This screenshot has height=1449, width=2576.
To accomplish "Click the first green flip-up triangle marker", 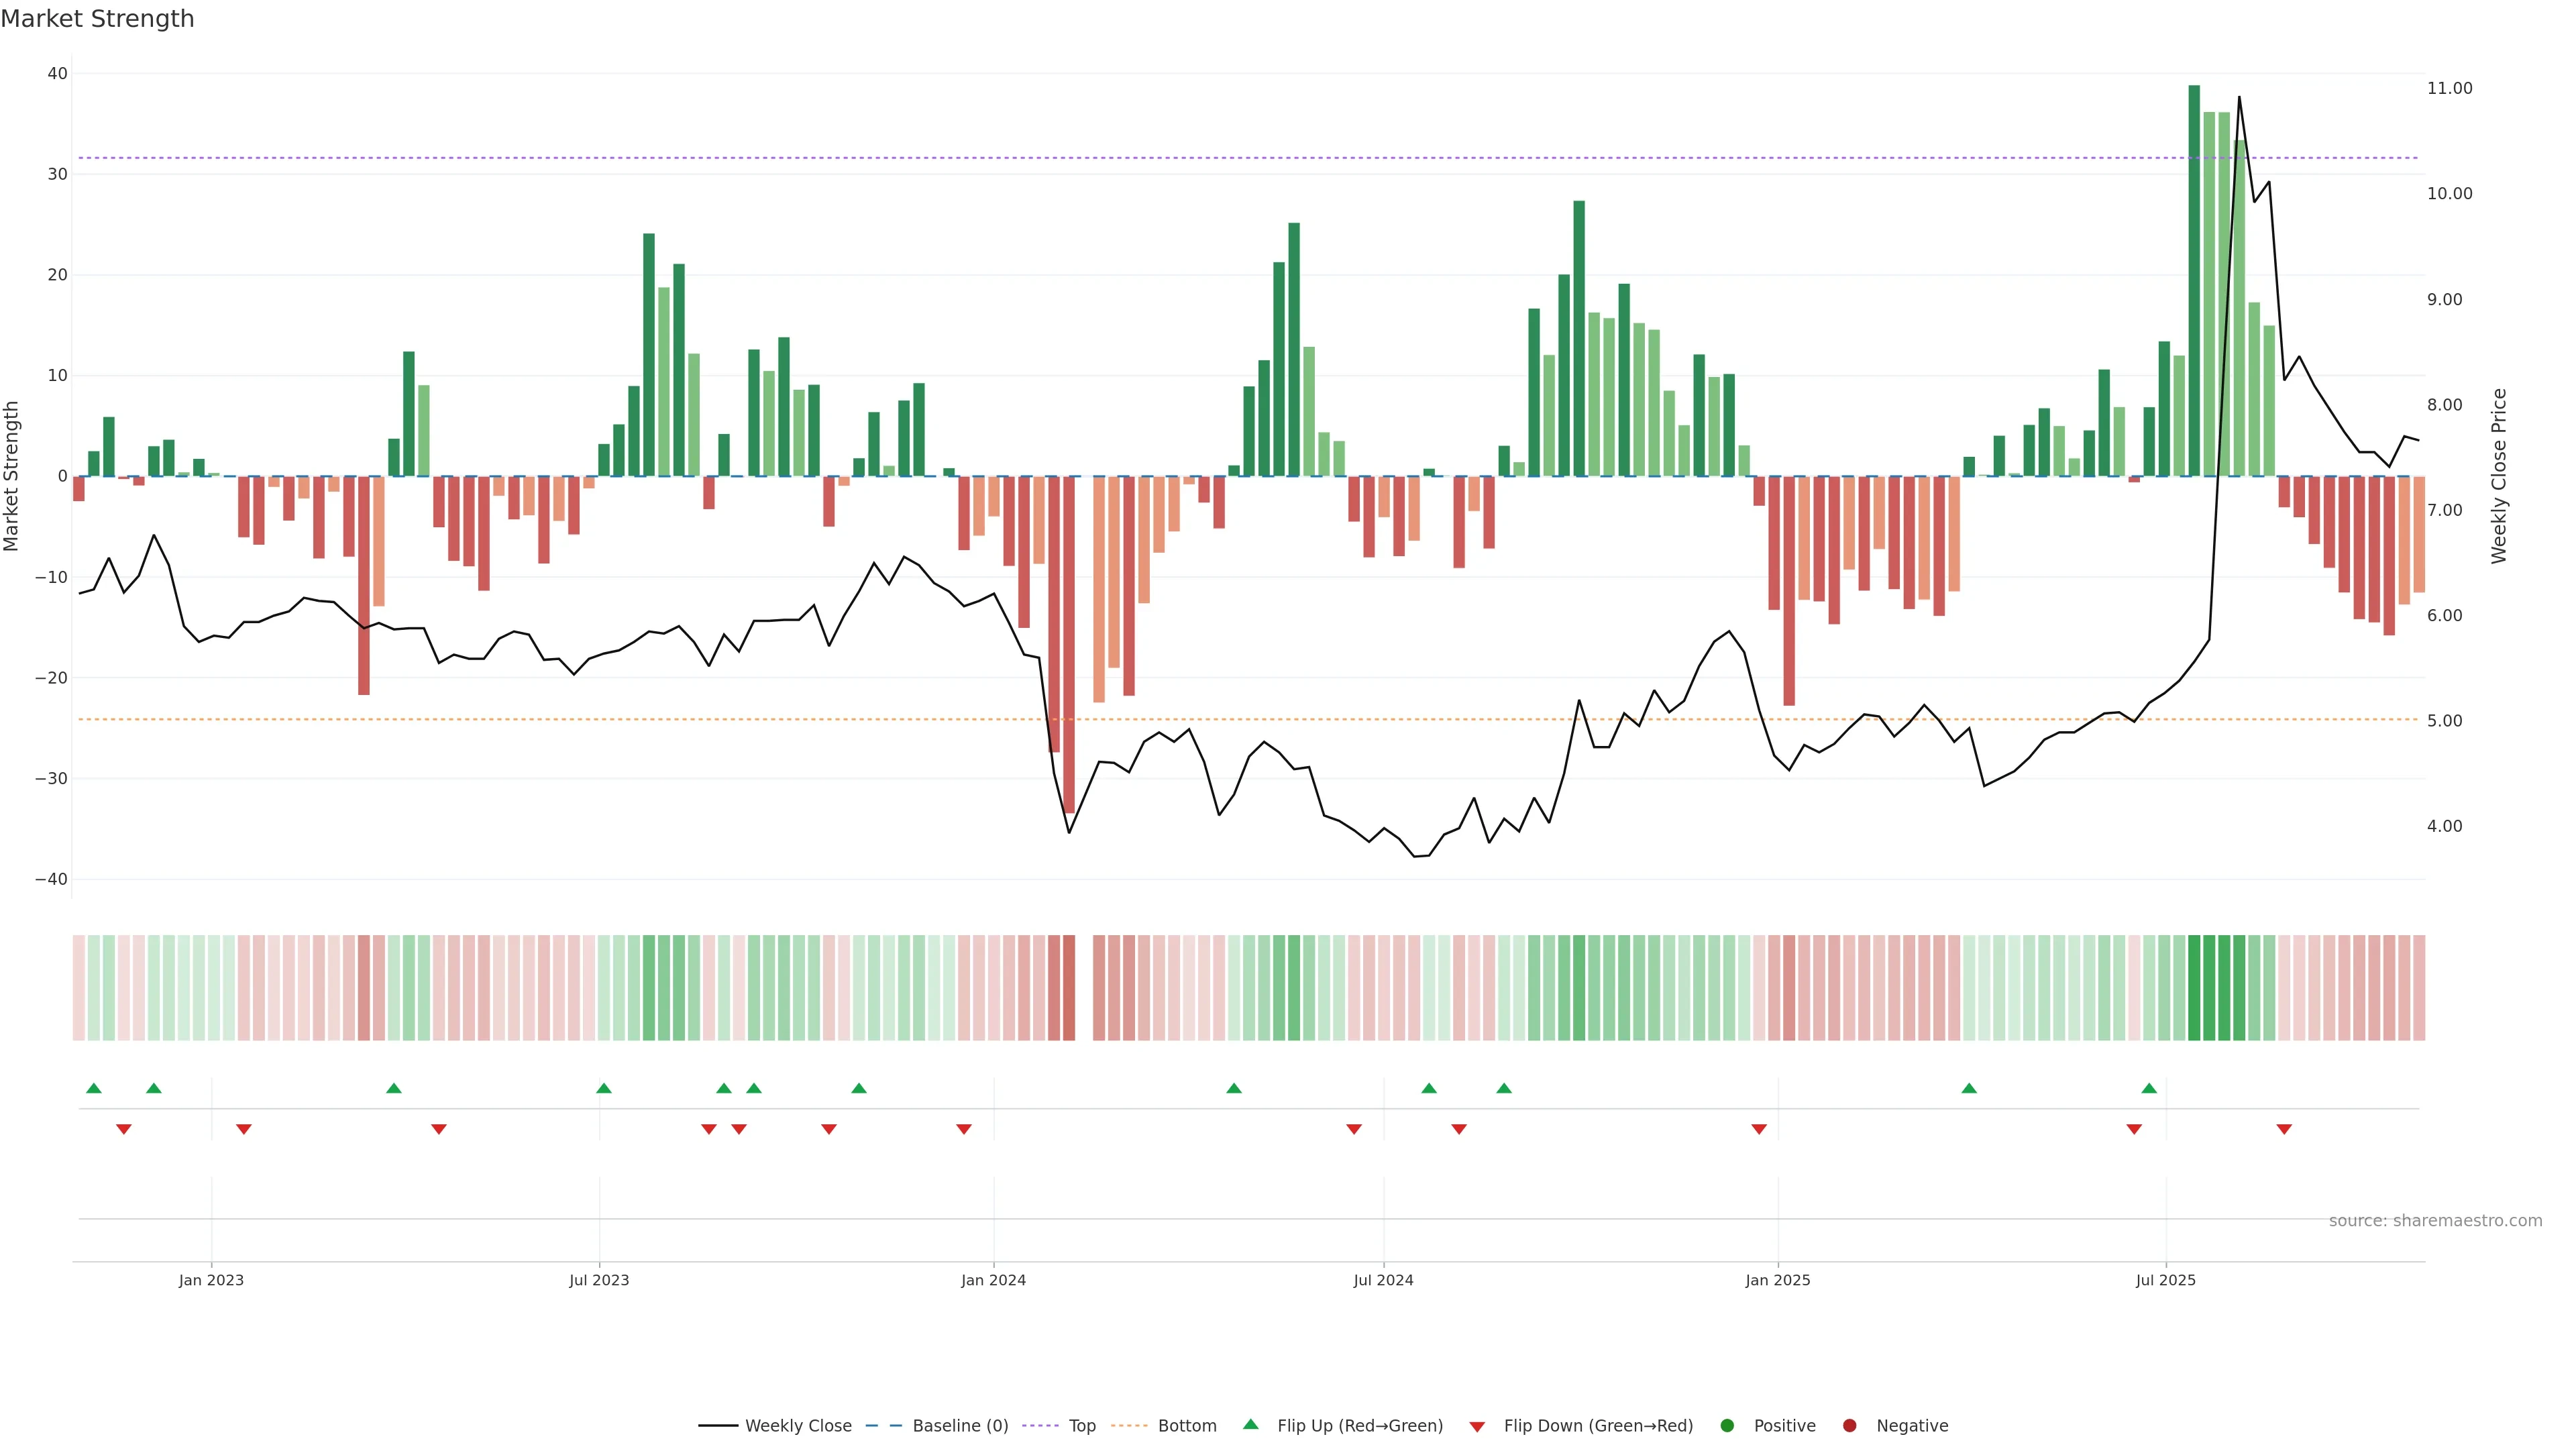I will coord(94,1088).
